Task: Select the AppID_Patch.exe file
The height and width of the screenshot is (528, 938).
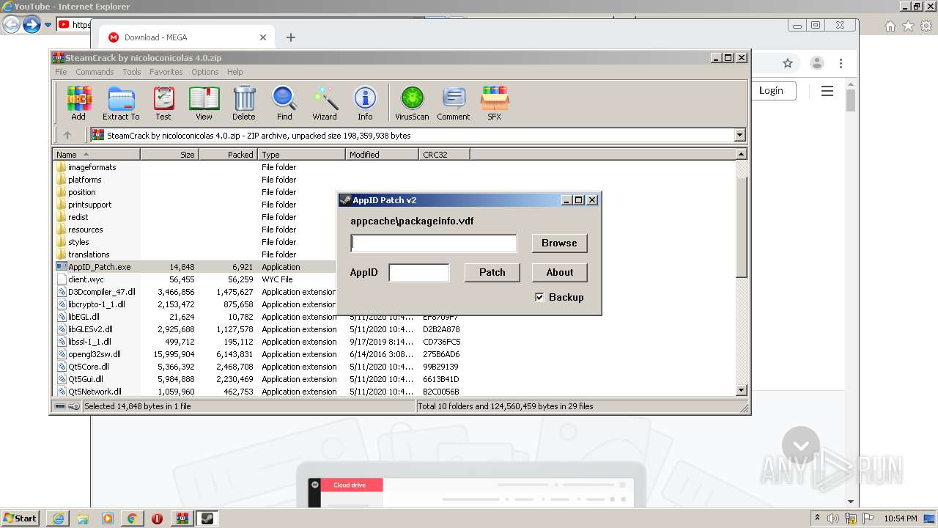Action: [x=100, y=267]
